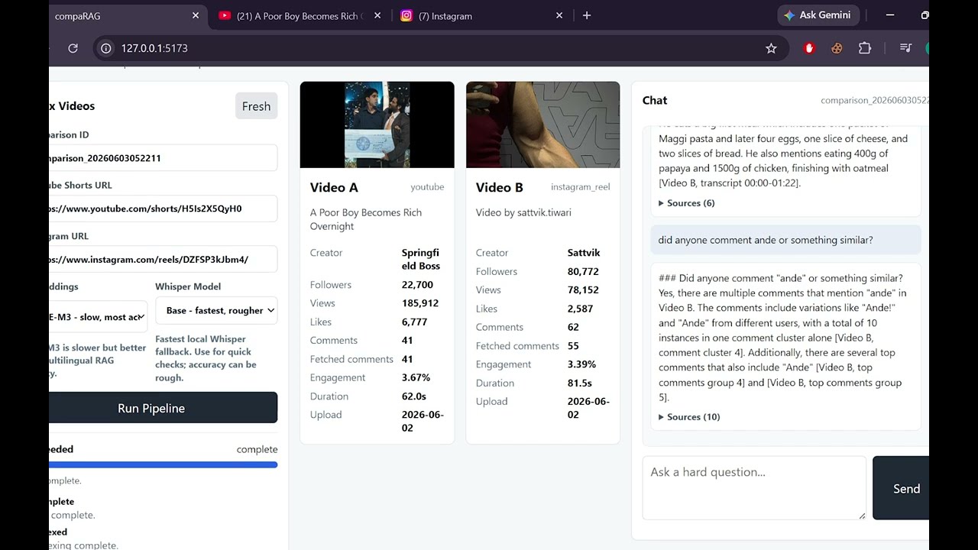This screenshot has height=550, width=978.
Task: Click the Fresh button
Action: (256, 106)
